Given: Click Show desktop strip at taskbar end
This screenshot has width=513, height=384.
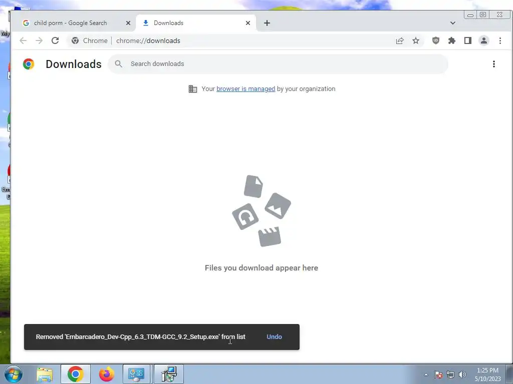Looking at the screenshot, I should coord(509,374).
